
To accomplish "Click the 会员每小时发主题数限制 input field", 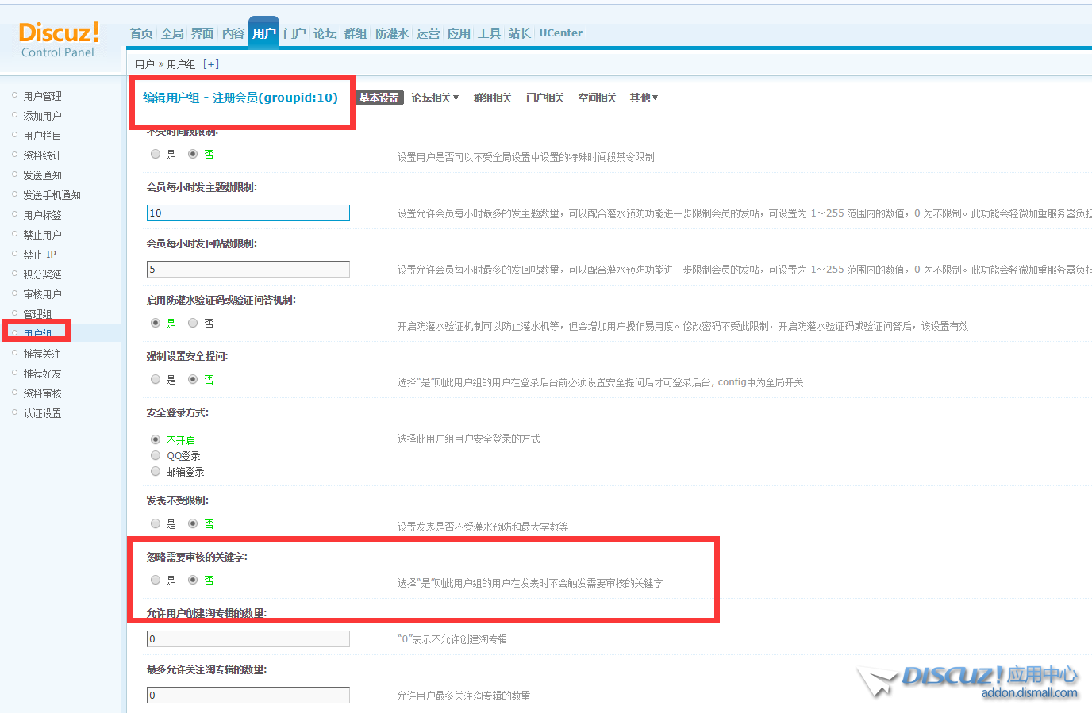I will pos(248,213).
